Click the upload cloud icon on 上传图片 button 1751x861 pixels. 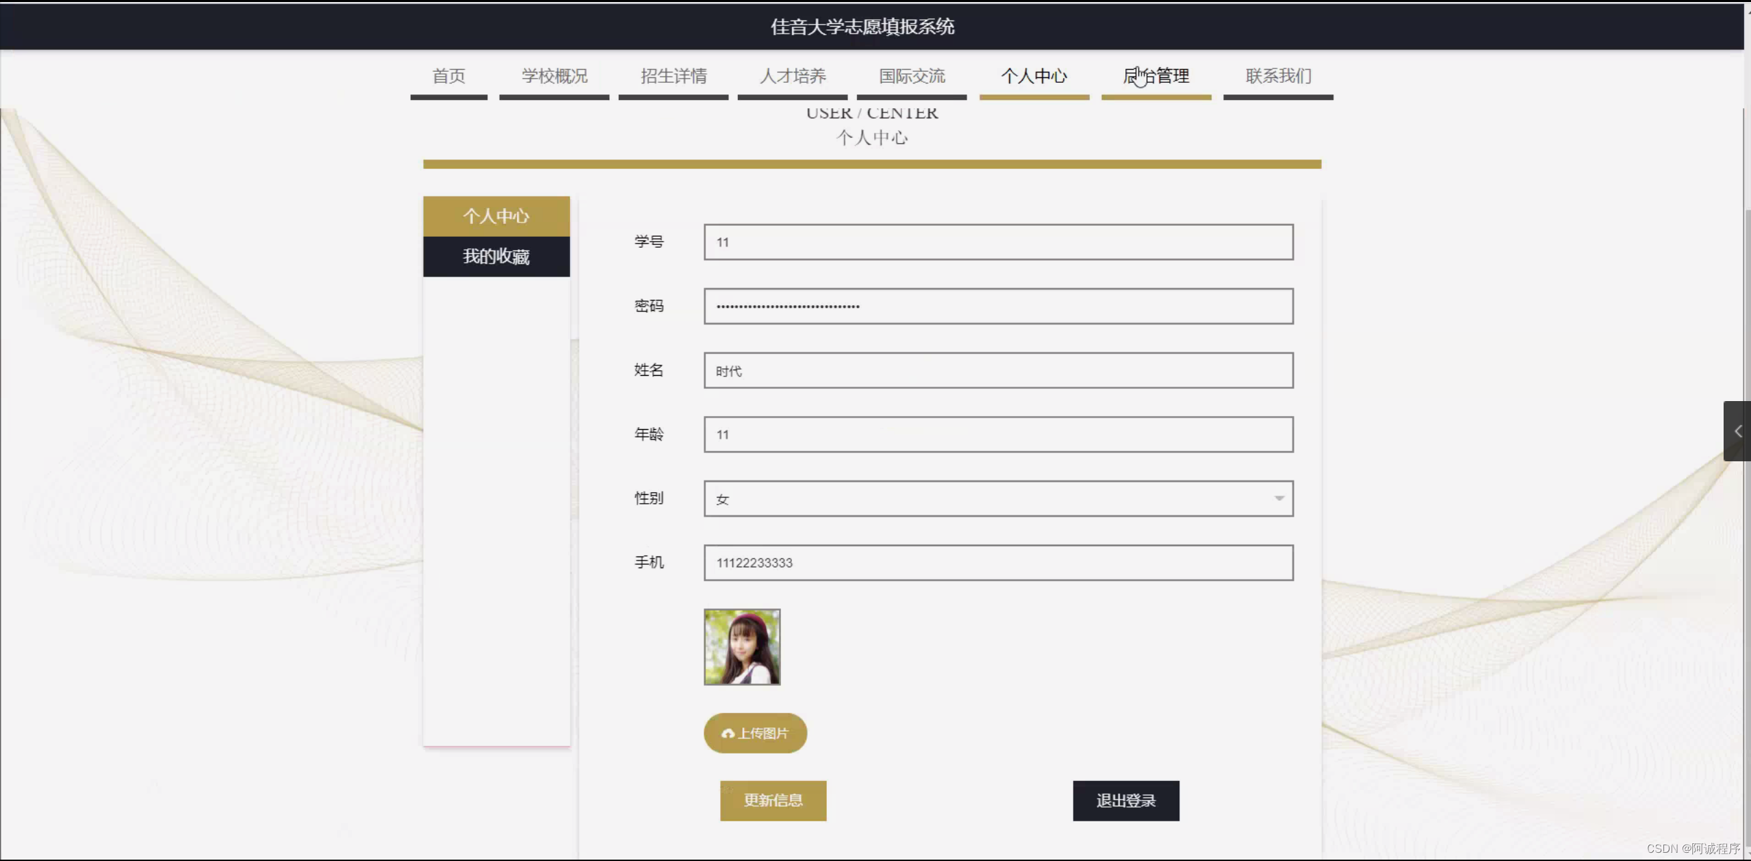pos(730,732)
